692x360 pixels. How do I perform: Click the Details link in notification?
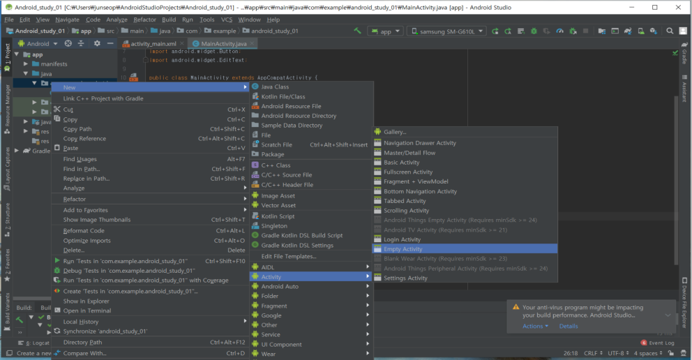[x=569, y=327]
